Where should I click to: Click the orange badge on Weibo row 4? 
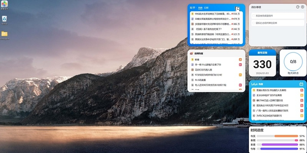pos(240,75)
